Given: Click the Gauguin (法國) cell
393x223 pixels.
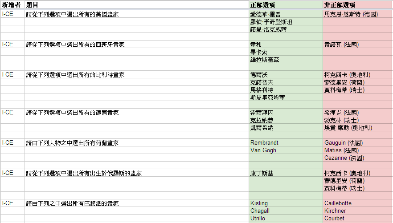Looking at the screenshot, I should 358,143.
